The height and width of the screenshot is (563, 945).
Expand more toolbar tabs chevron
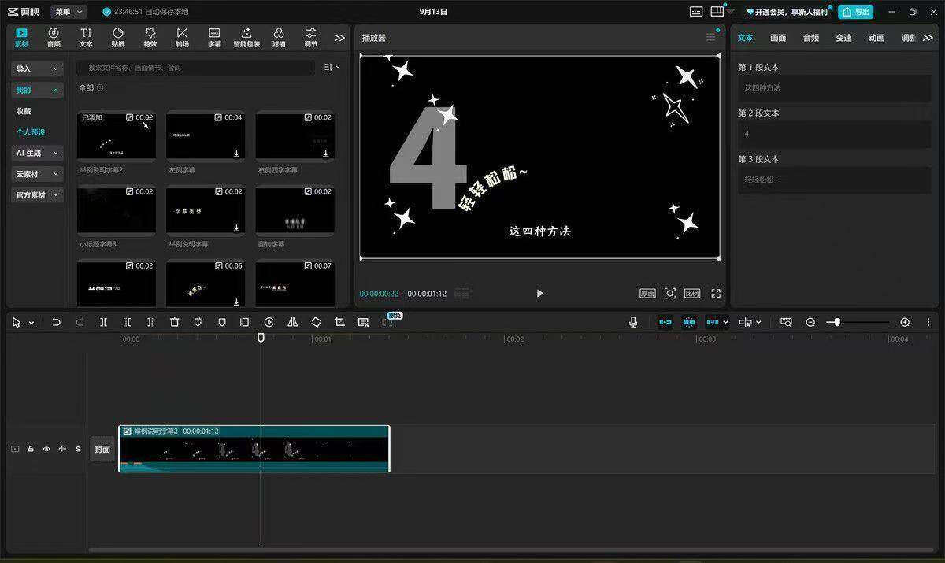339,37
